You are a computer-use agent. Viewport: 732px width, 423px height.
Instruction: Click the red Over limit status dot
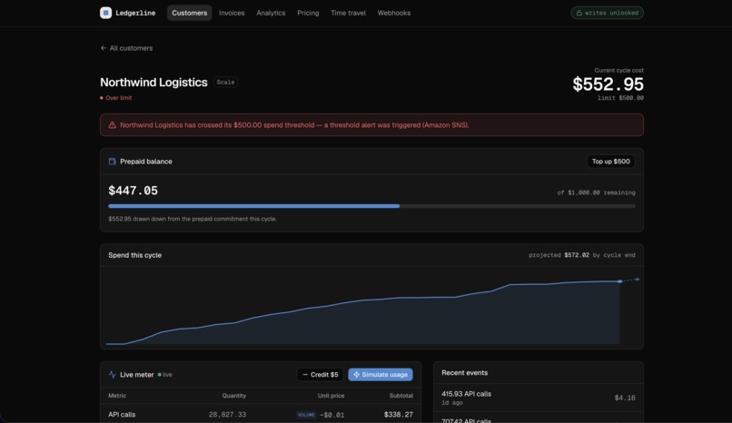[x=102, y=98]
